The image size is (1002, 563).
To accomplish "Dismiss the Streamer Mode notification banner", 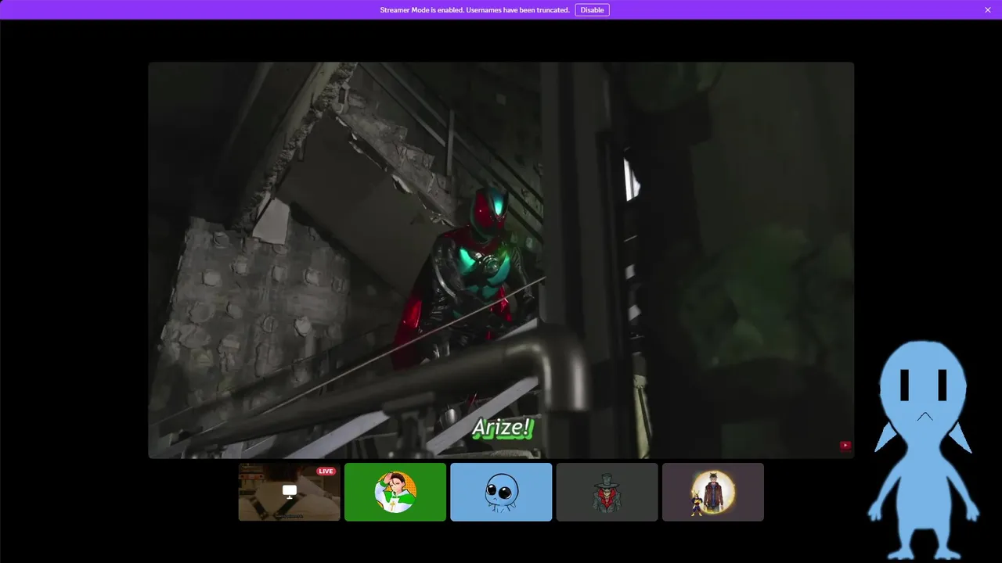I will 988,10.
